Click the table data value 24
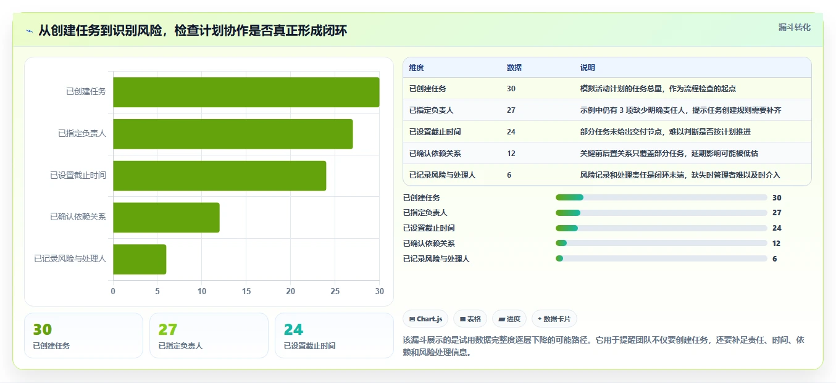 (511, 132)
